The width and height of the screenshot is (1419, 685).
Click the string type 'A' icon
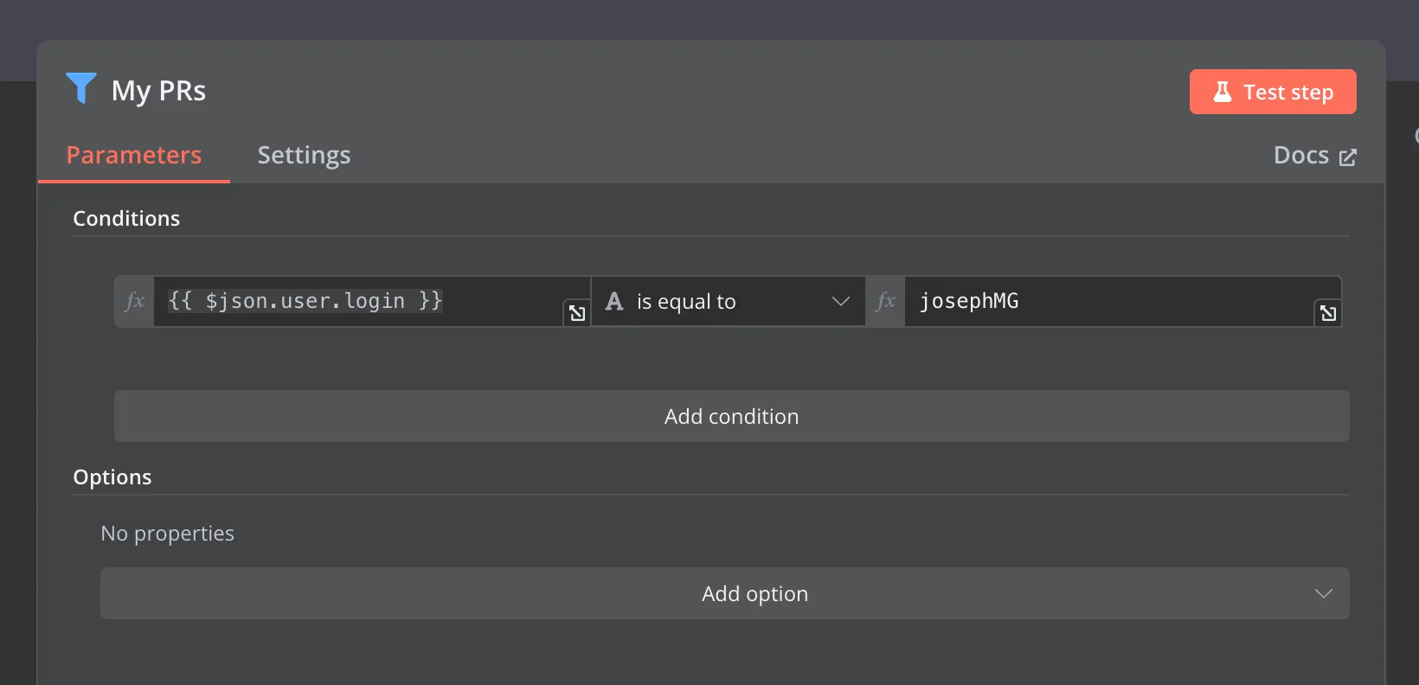point(614,301)
